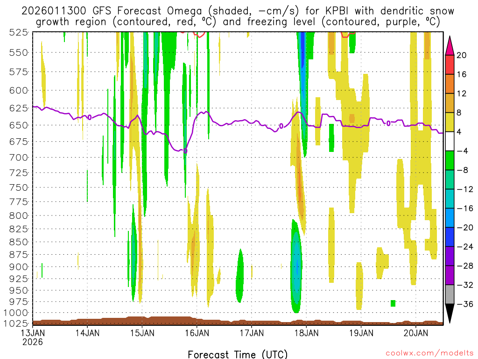
Task: Click the chart title line with KPBI
Action: 238,11
